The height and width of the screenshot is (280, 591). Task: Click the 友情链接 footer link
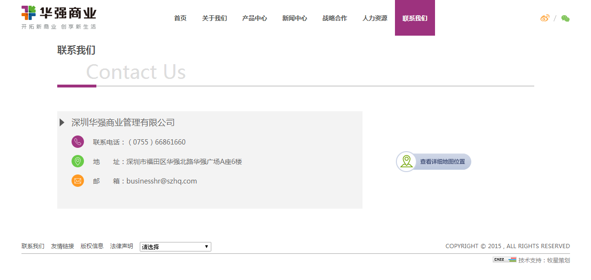click(62, 246)
